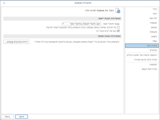Image resolution: width=160 pixels, height=120 pixels.
Task: Click the 'אפשרויות Outlook' dialog title
Action: click(x=83, y=3)
